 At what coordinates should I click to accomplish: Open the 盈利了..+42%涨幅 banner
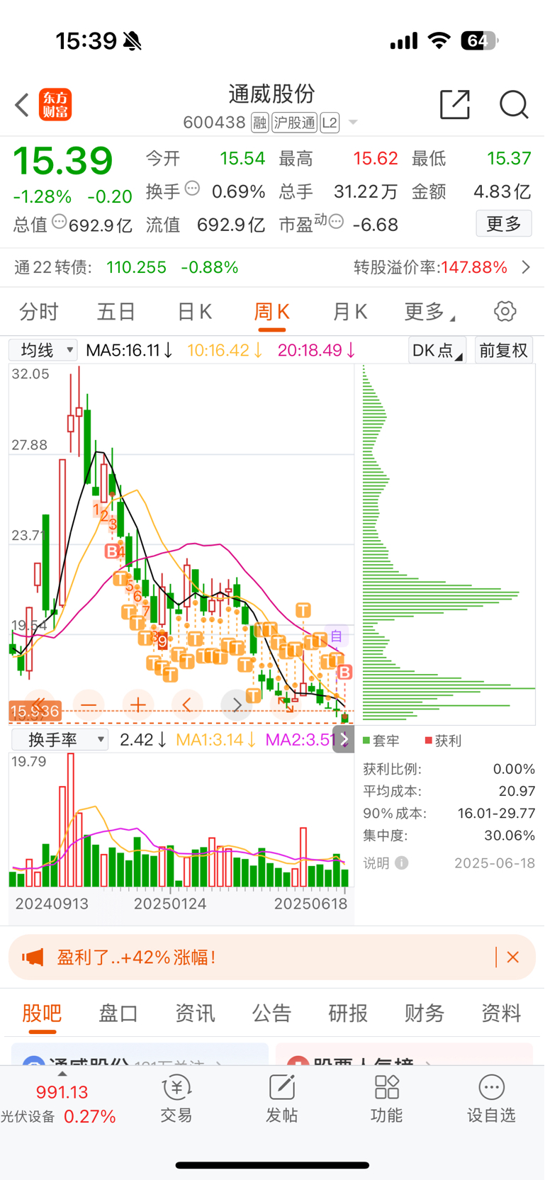[272, 957]
